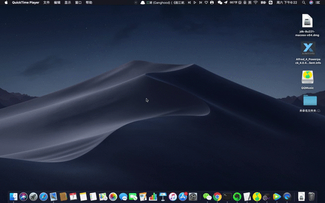325x203 pixels.
Task: Click the WeChat status icon in menu bar
Action: point(220,2)
